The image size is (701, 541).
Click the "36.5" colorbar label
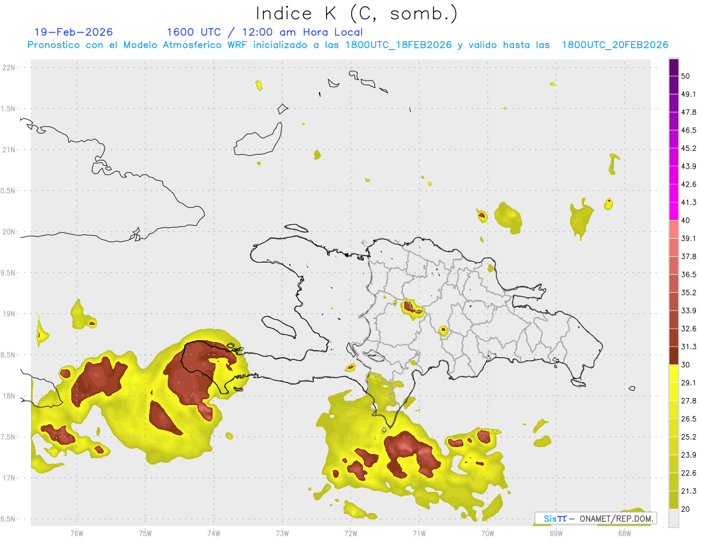(x=689, y=275)
